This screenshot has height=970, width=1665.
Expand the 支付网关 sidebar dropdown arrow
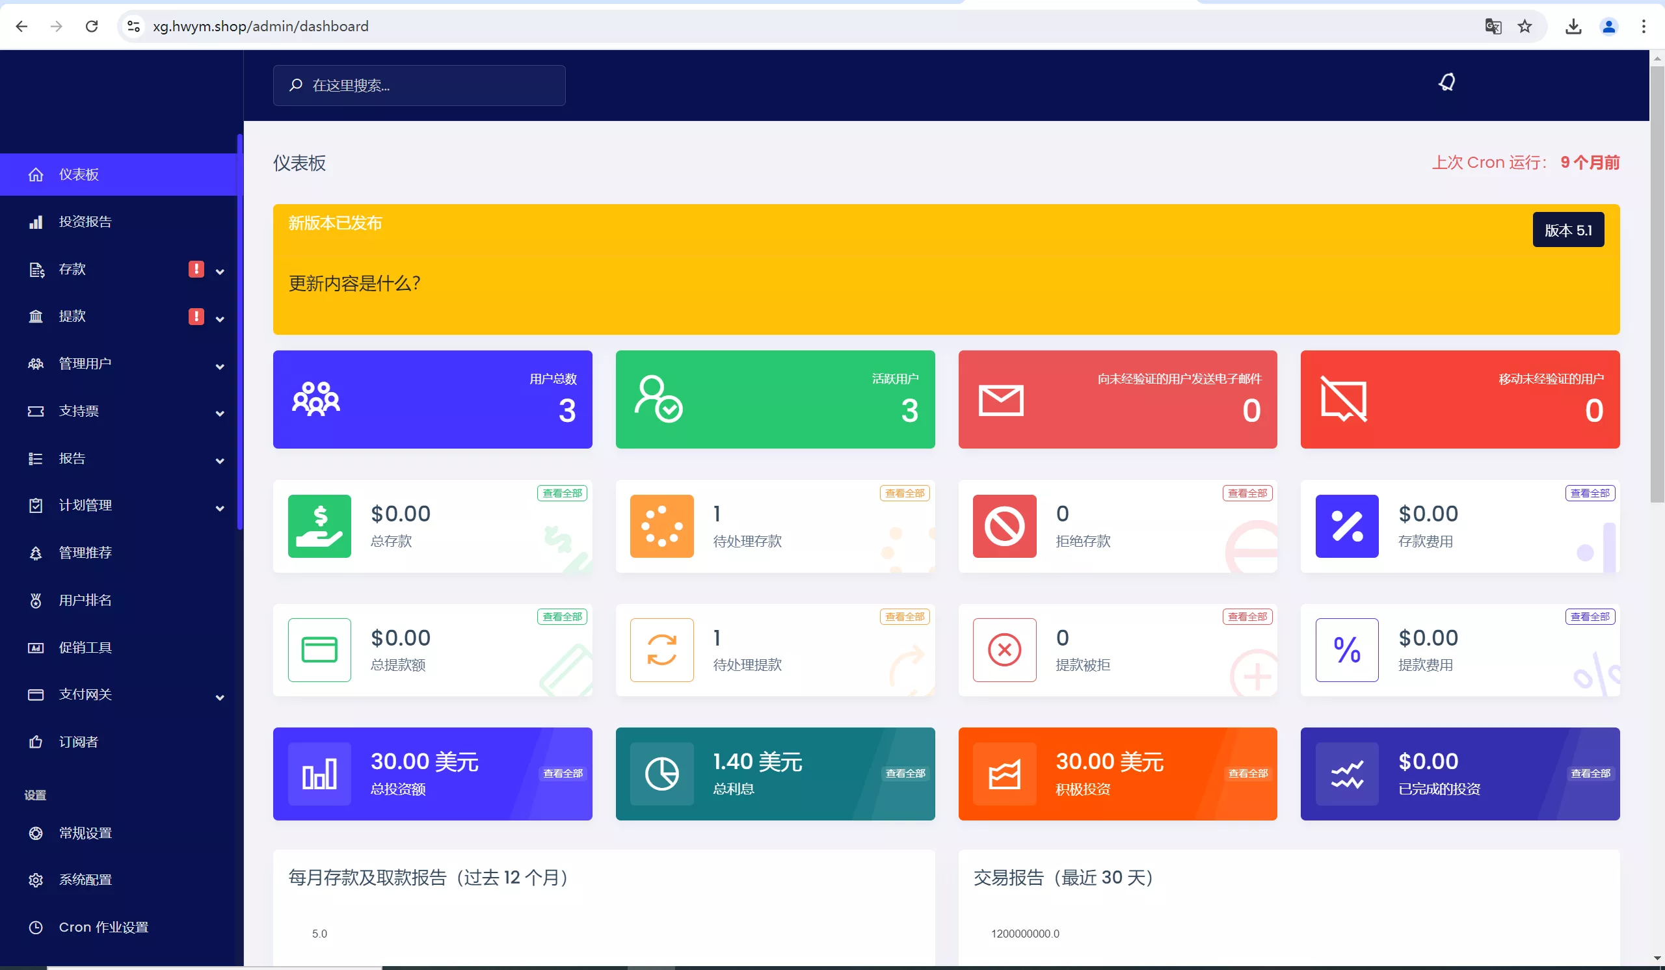point(220,698)
